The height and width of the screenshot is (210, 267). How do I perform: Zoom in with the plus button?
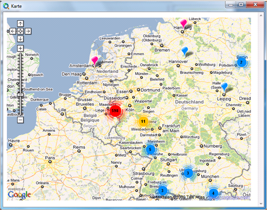20,48
